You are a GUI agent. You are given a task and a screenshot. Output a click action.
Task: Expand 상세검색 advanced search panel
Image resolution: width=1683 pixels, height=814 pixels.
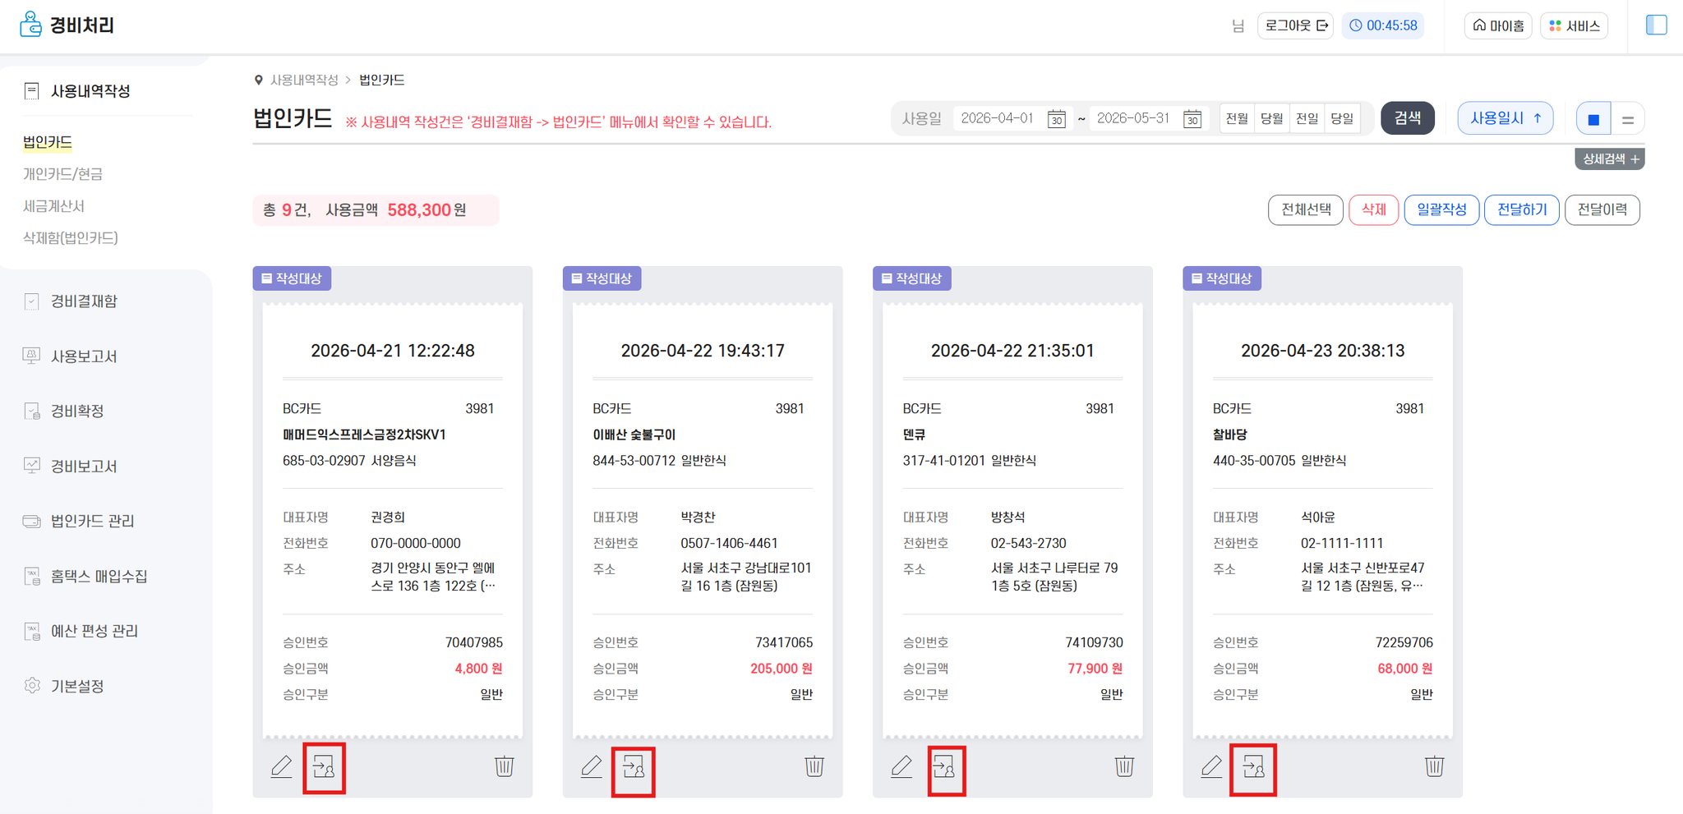1610,159
